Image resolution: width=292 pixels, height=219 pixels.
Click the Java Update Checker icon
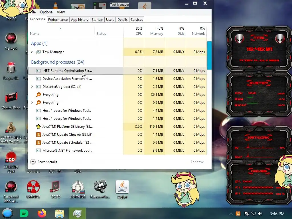point(38,135)
